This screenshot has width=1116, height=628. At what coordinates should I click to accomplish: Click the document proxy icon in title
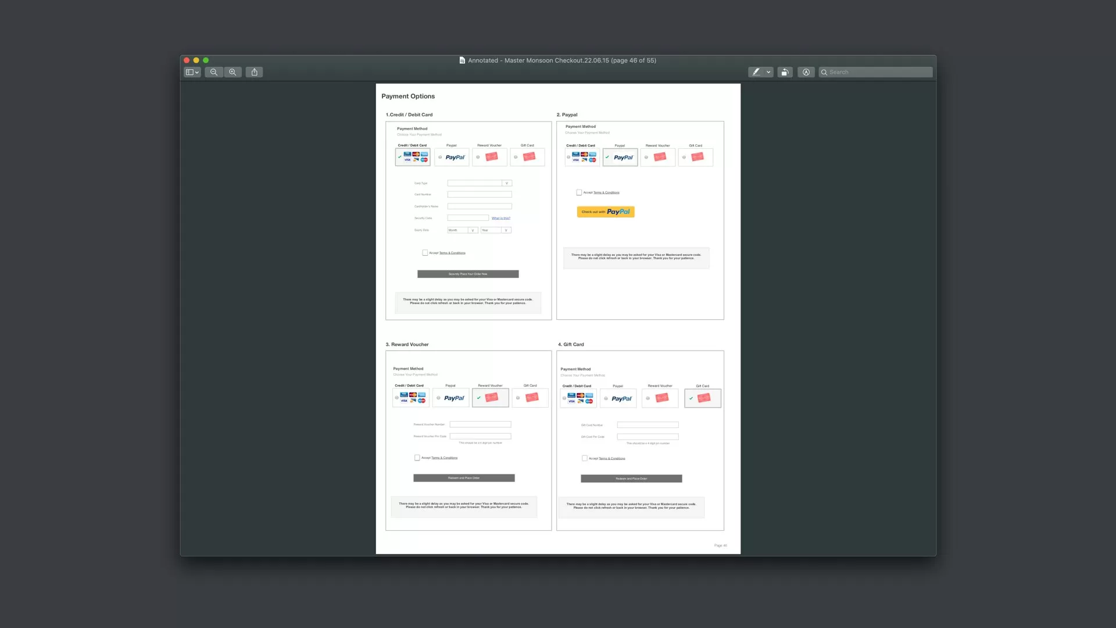tap(462, 60)
